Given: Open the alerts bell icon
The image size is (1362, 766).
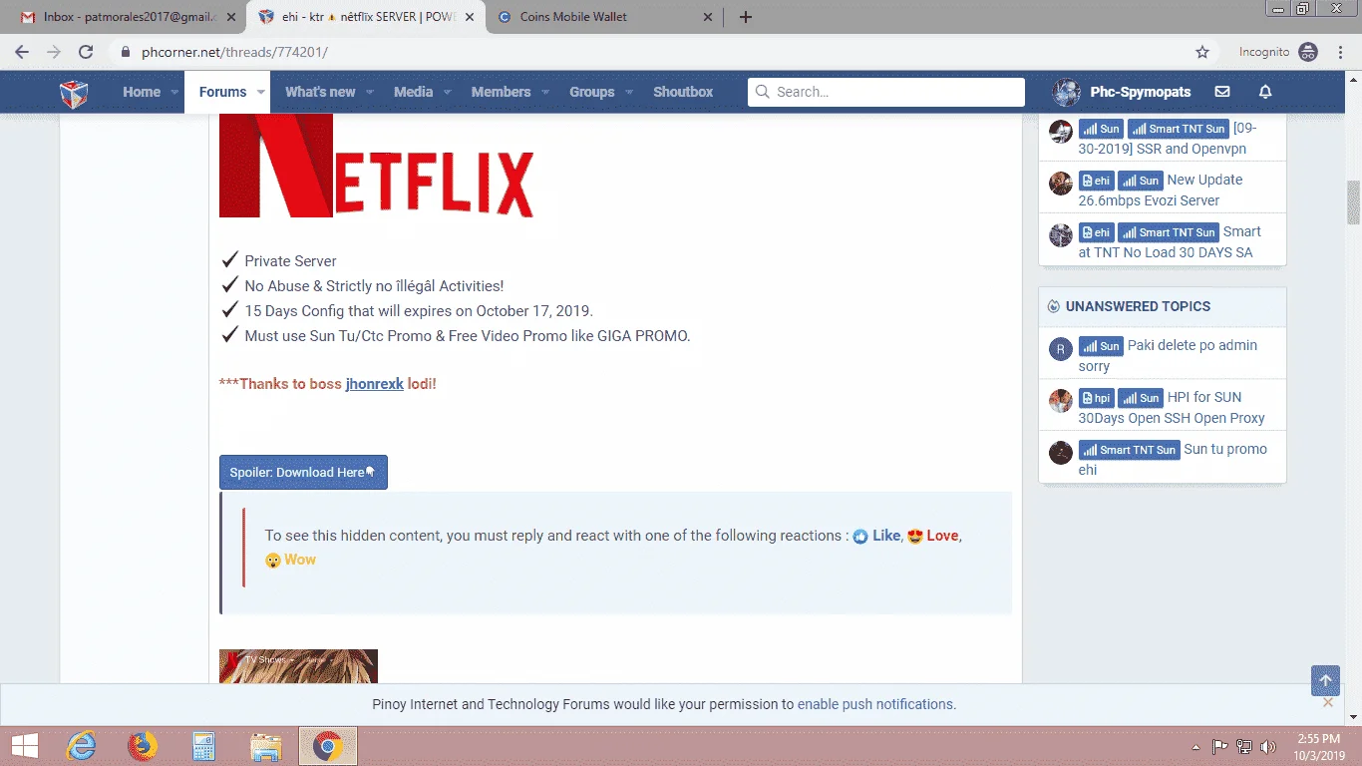Looking at the screenshot, I should coord(1265,92).
